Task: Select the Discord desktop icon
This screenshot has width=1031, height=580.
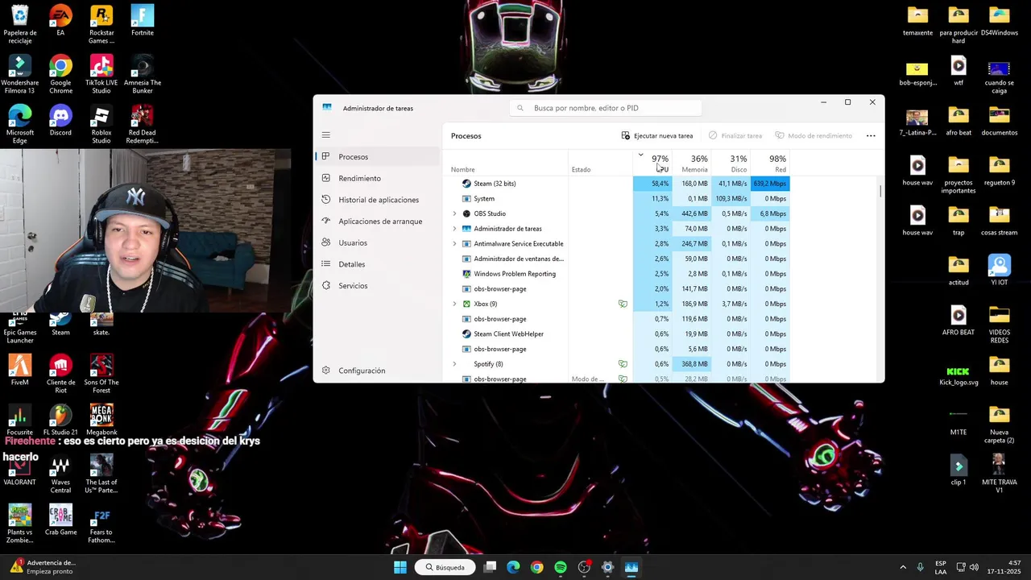Action: click(60, 121)
